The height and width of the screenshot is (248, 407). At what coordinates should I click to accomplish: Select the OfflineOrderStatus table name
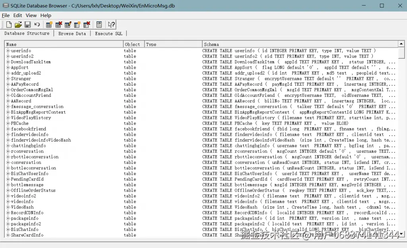coord(33,190)
